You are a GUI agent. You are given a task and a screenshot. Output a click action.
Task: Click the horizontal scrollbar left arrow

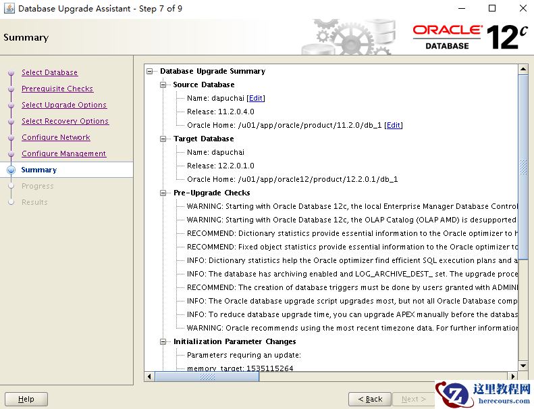coord(149,377)
